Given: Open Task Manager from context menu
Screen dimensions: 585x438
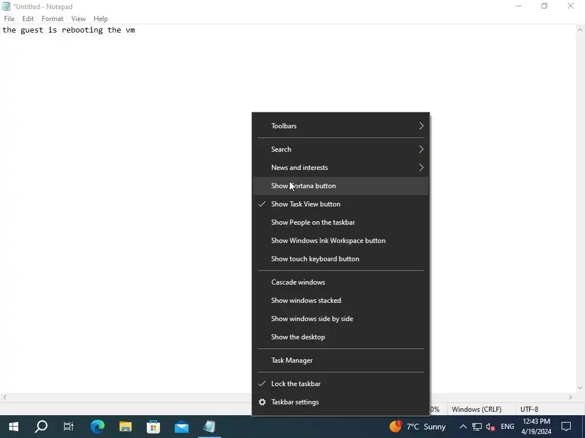Looking at the screenshot, I should point(340,360).
